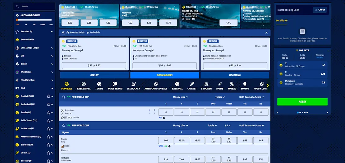Select the Table Tennis sport icon
This screenshot has height=163, width=345.
(x=115, y=84)
